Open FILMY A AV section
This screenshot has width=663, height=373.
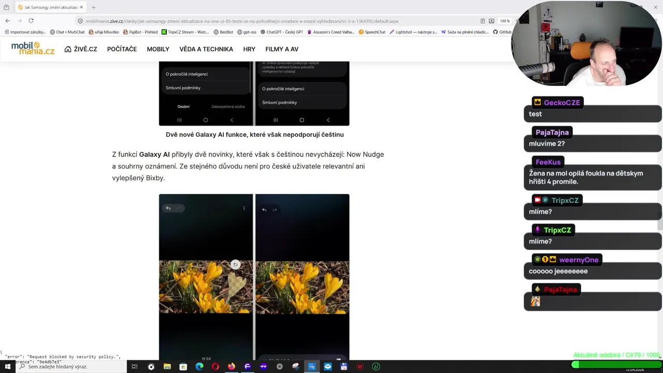tap(282, 49)
